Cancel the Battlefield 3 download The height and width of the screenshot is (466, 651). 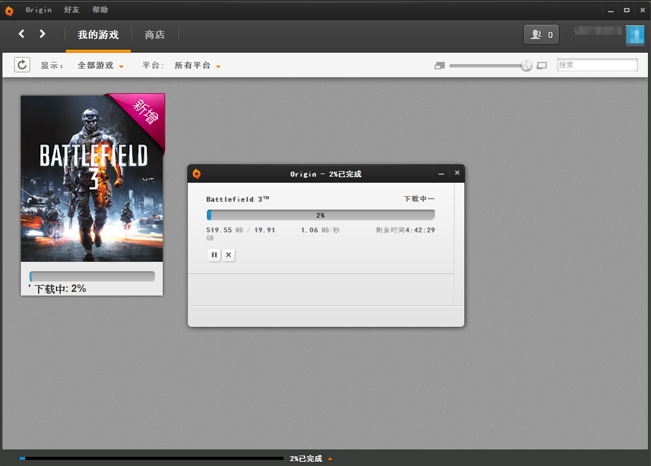(228, 254)
